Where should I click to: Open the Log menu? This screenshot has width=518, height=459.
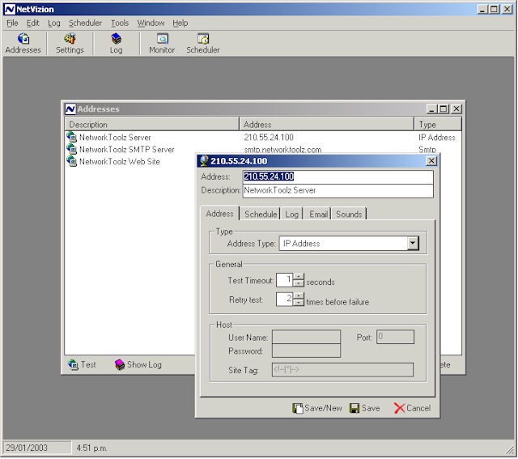pyautogui.click(x=54, y=23)
